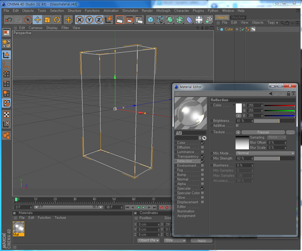Open the Simulation menu

tap(130, 11)
